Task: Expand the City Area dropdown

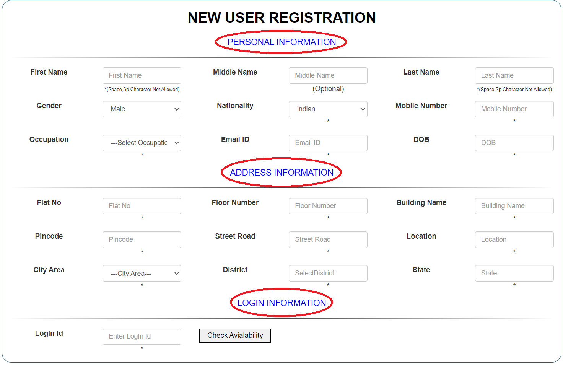Action: coord(142,273)
